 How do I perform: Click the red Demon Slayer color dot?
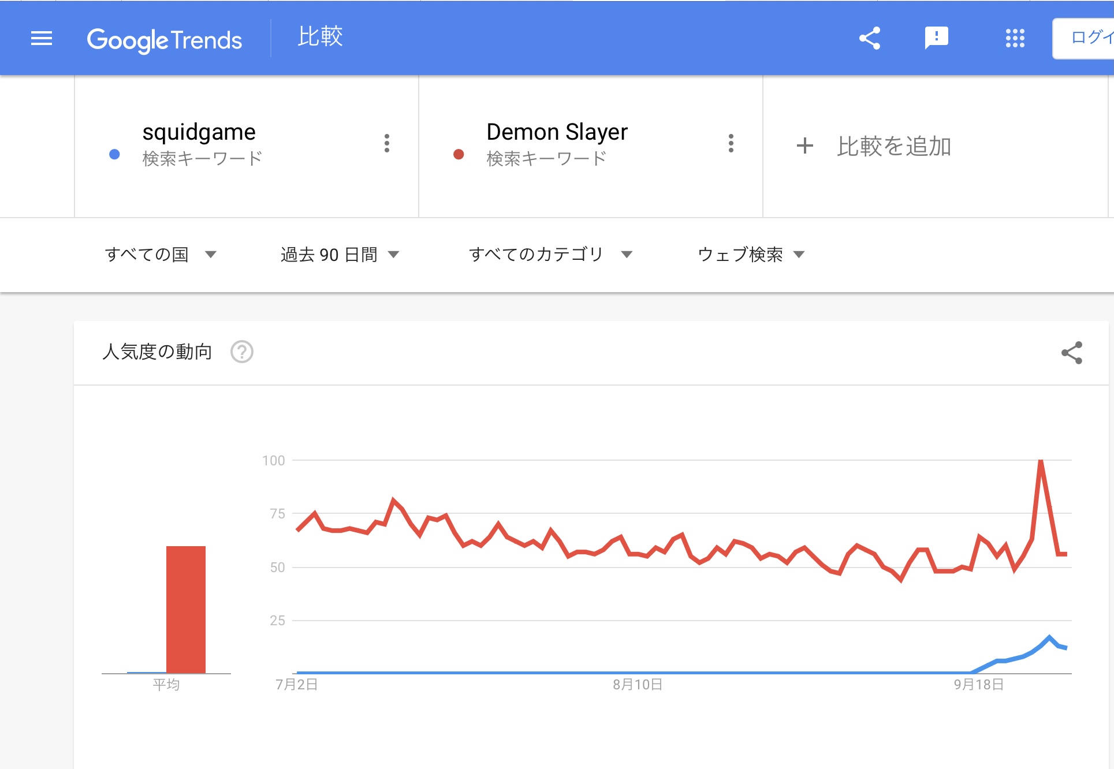pos(459,154)
